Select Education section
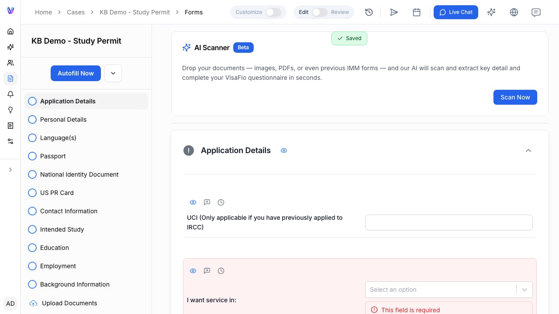This screenshot has height=314, width=559. click(86, 248)
